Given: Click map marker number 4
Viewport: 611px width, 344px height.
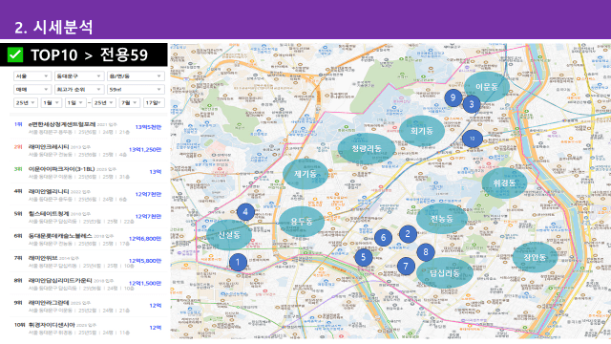Looking at the screenshot, I should click(245, 212).
